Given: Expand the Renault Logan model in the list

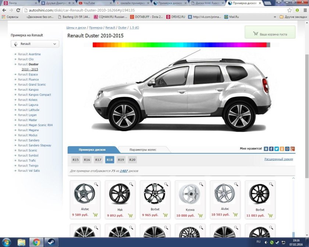Looking at the screenshot, I should [x=28, y=115].
